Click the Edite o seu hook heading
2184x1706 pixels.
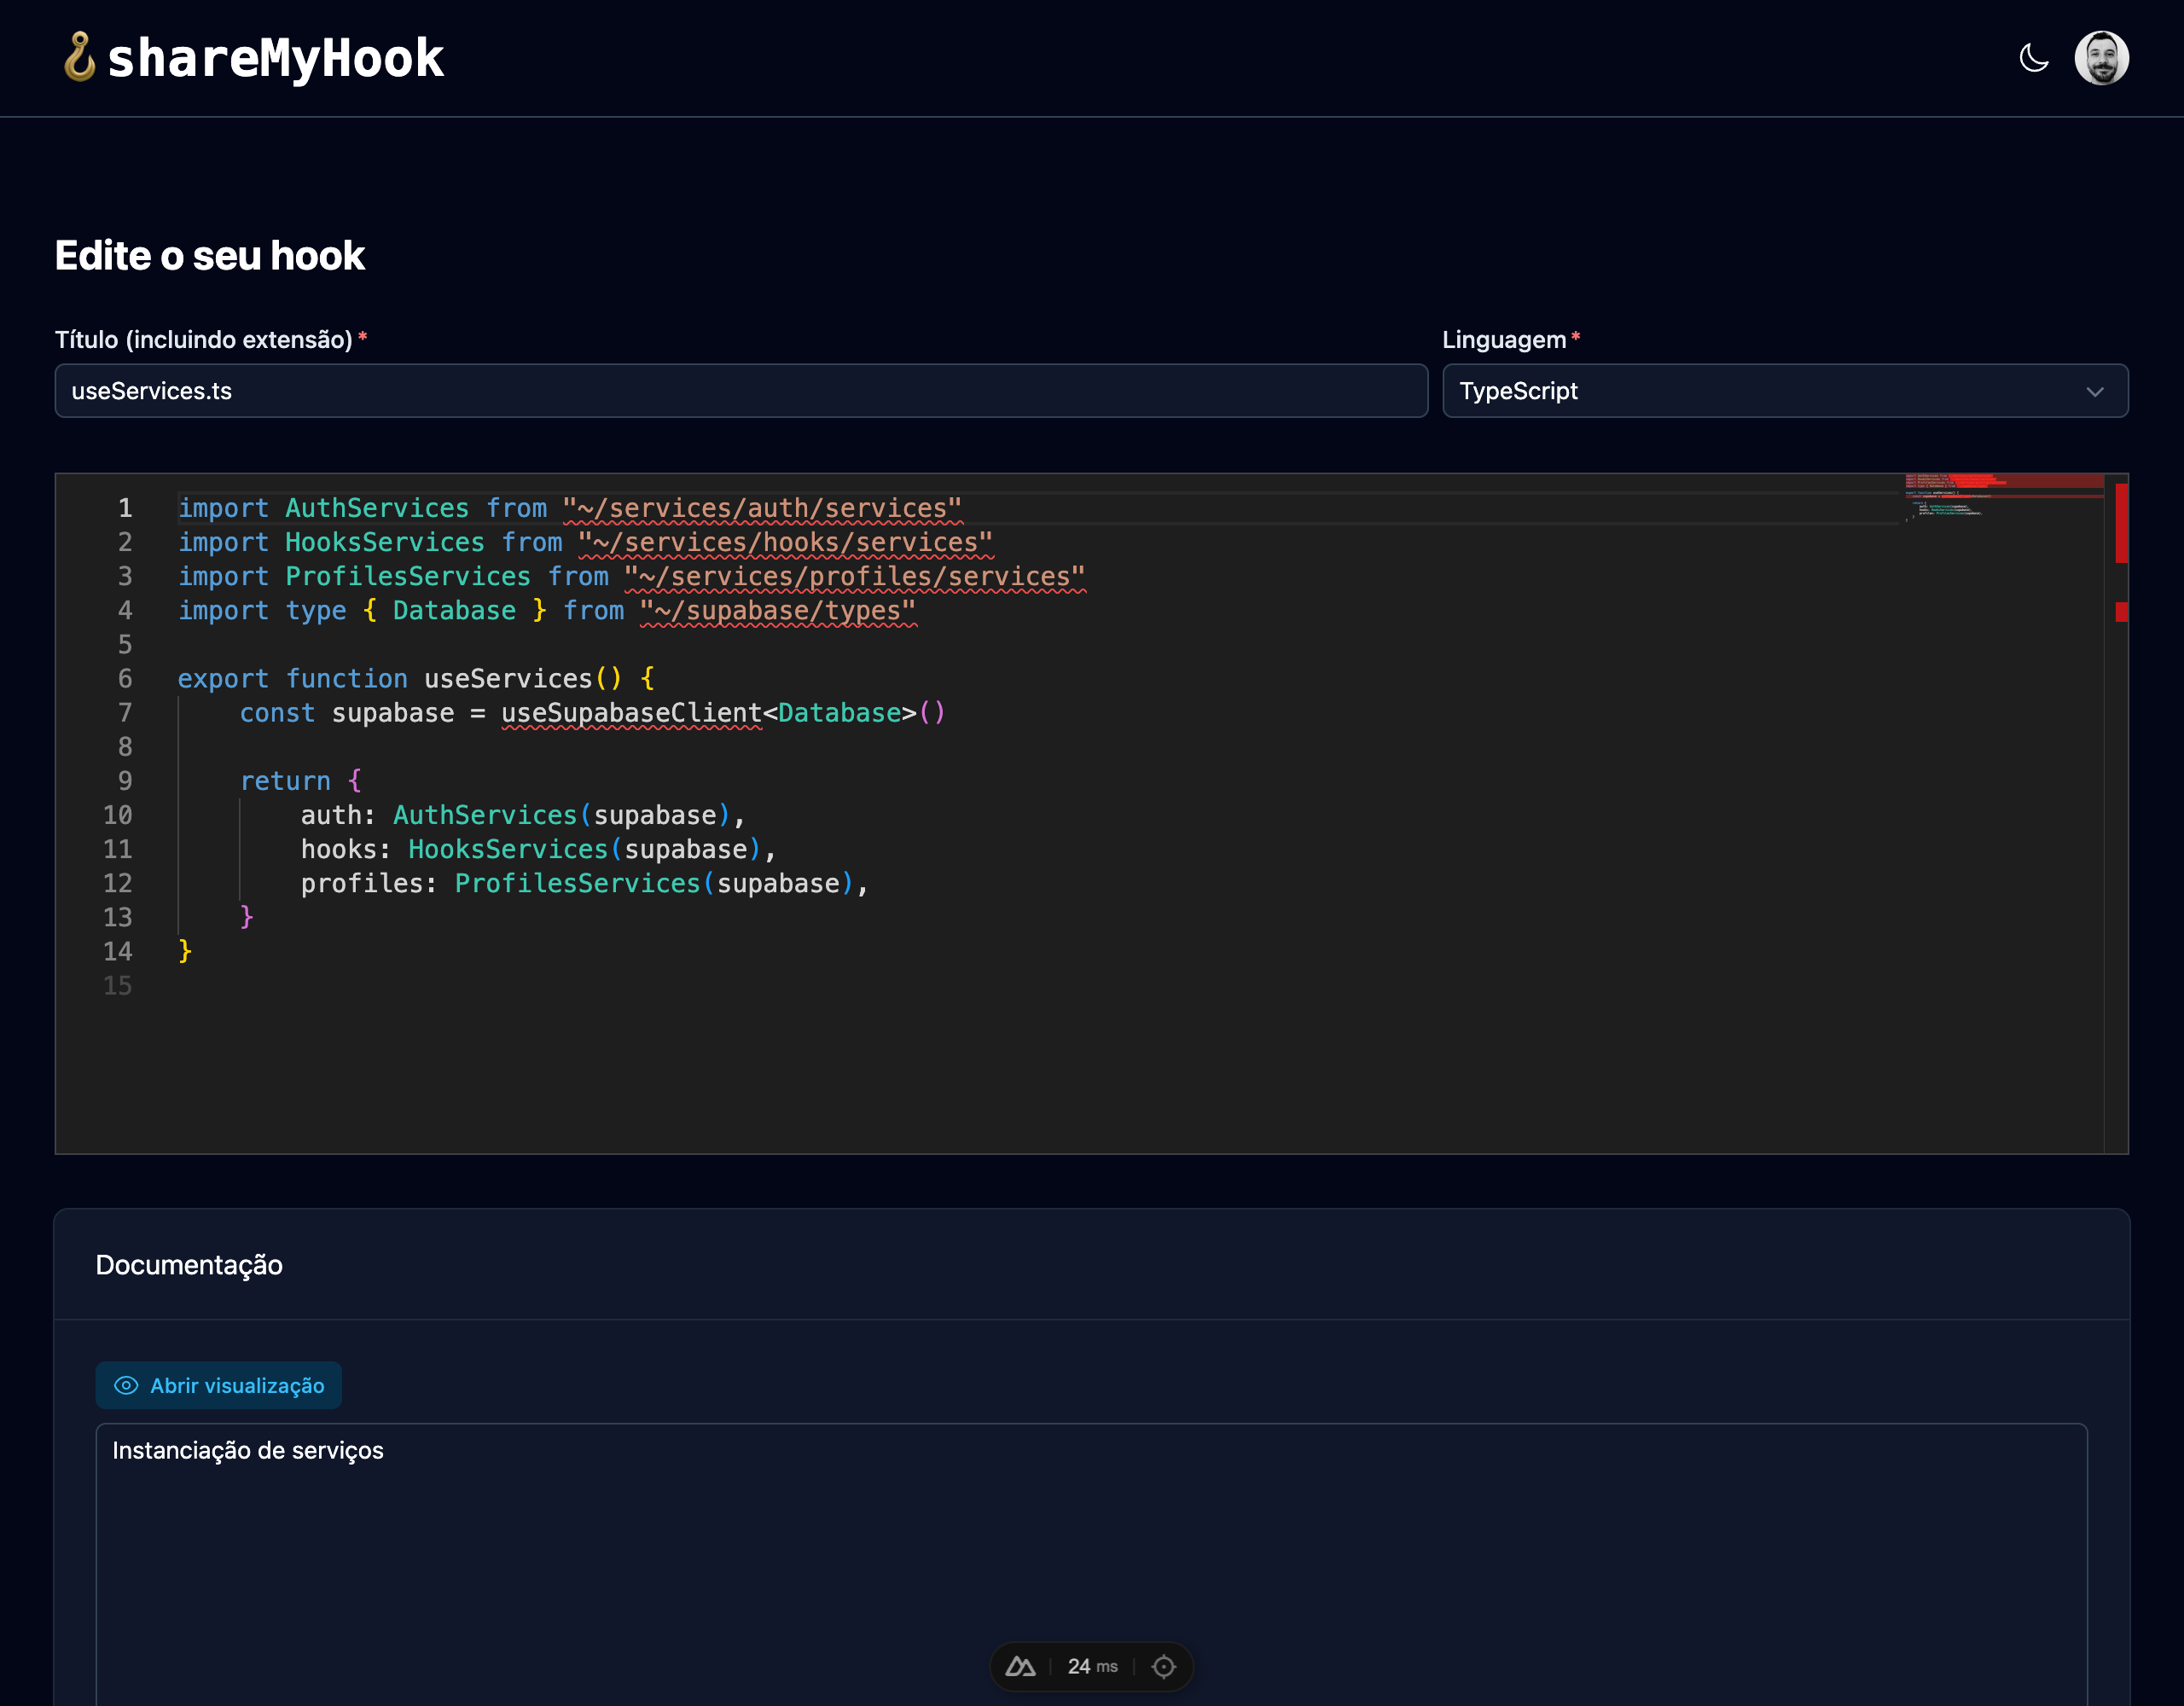(210, 256)
